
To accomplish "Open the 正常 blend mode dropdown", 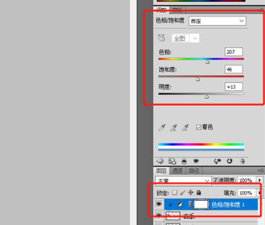I will (x=183, y=181).
